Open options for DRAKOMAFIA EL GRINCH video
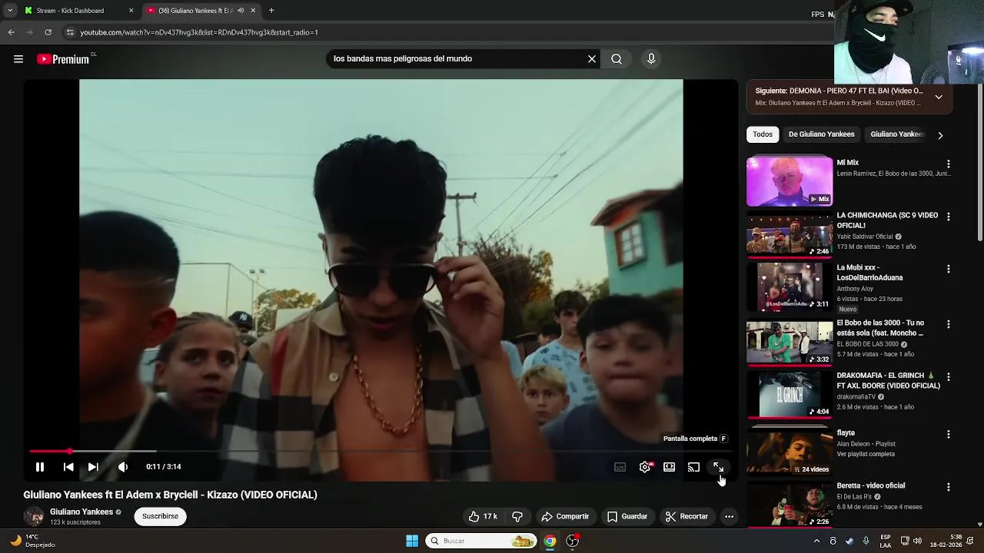 click(x=949, y=377)
